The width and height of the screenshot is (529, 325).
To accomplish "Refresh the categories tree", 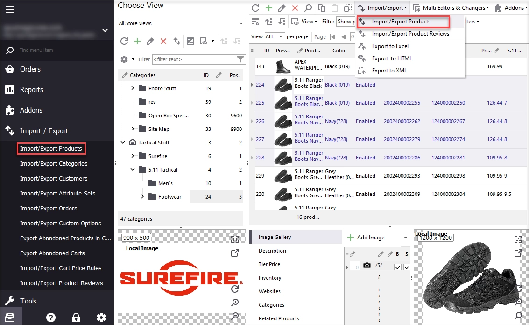I will tap(124, 41).
